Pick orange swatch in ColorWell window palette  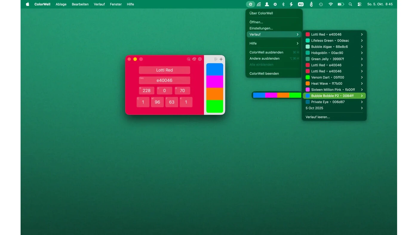pos(215,94)
